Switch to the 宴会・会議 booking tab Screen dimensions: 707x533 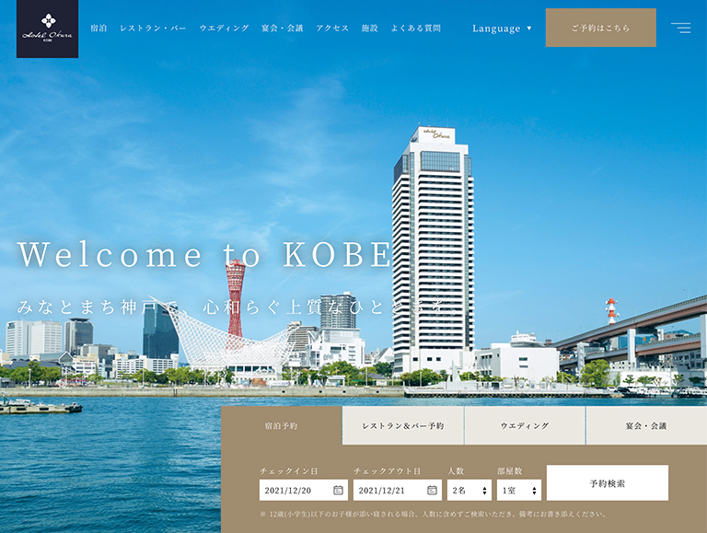[646, 426]
